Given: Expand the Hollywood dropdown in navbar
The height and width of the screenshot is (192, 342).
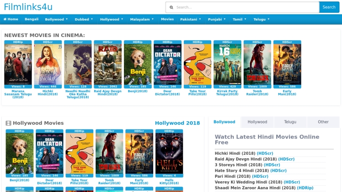Looking at the screenshot, I should 112,19.
